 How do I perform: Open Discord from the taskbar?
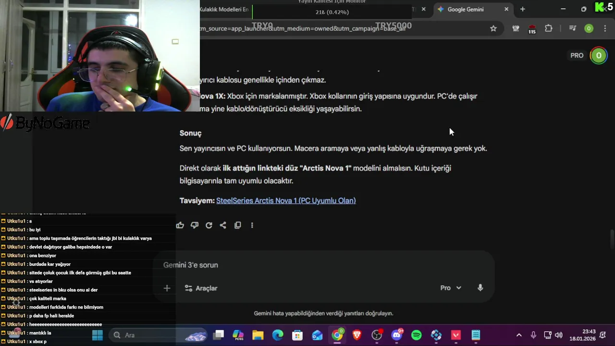[x=397, y=335]
